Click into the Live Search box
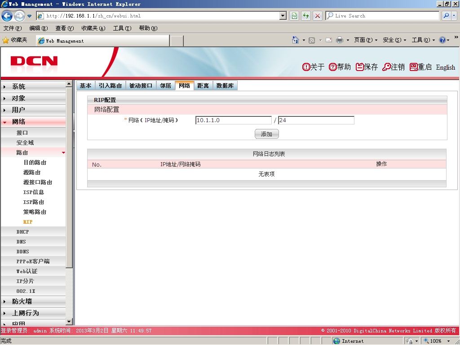Viewport: 460px width, 345px height. pyautogui.click(x=382, y=16)
